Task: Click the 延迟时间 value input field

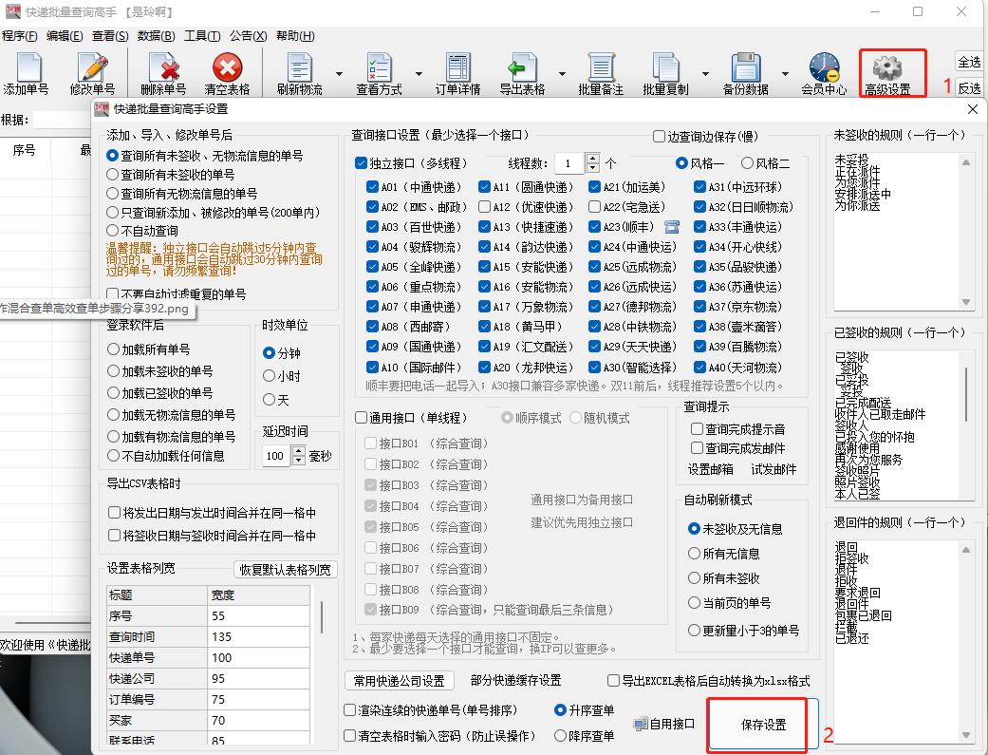Action: 277,456
